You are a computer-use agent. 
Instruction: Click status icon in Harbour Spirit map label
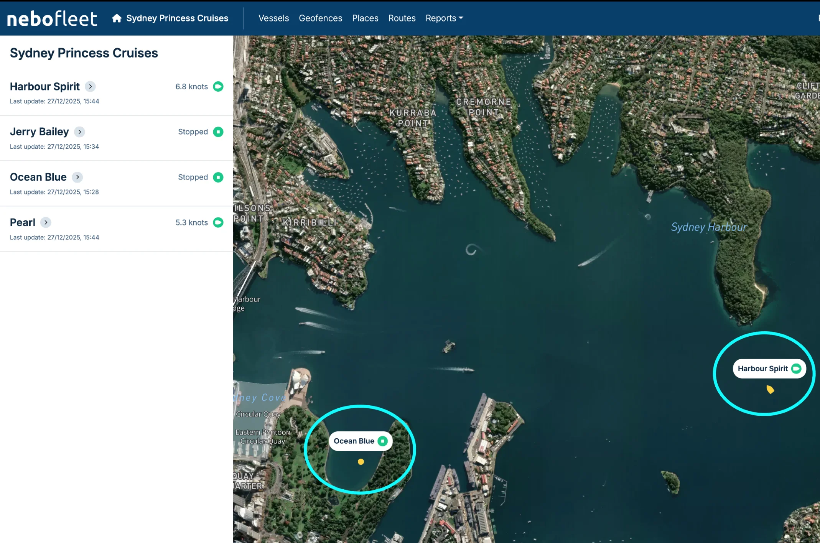(796, 369)
